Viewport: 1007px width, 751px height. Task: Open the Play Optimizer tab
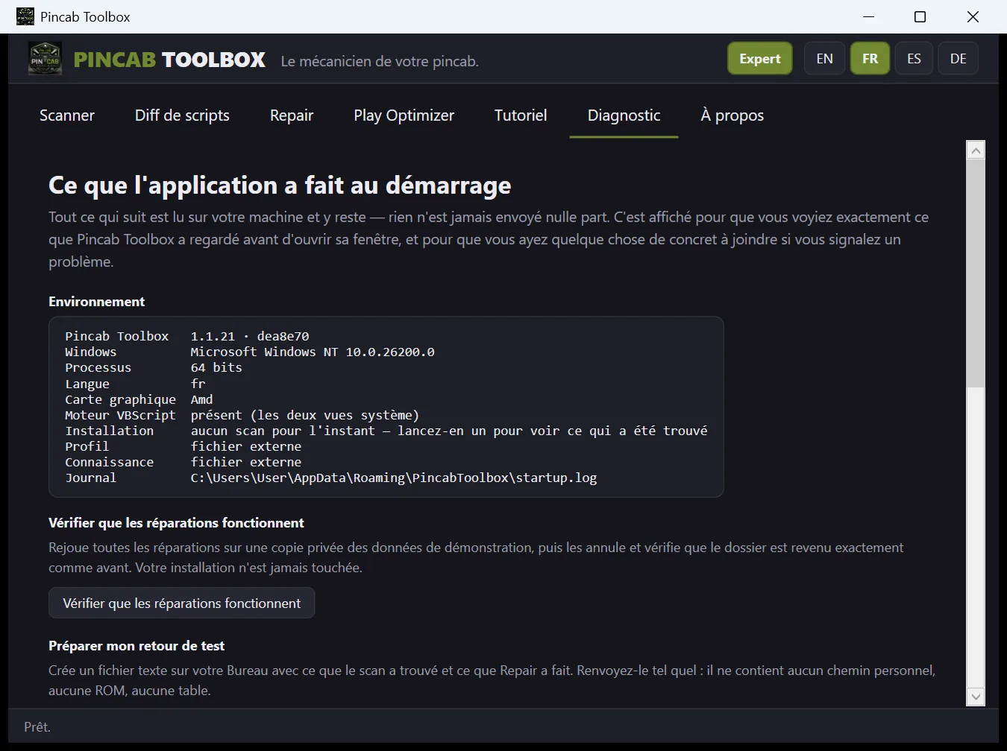pos(404,115)
